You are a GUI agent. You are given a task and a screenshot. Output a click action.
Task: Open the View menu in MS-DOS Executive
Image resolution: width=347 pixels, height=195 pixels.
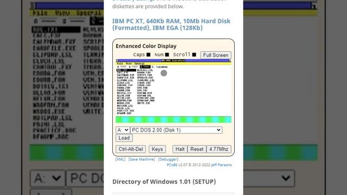(129, 64)
